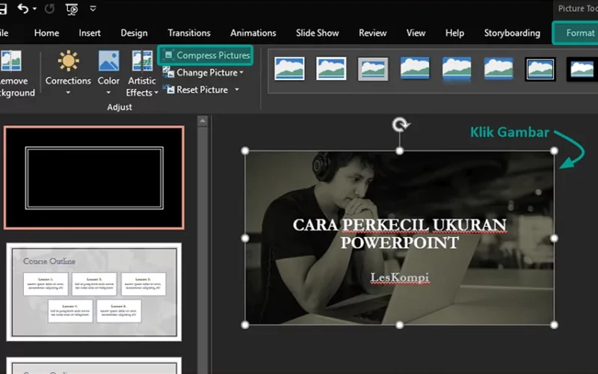Screen dimensions: 598x374
Task: Apply the seventh picture style, double black frame
Action: 540,69
